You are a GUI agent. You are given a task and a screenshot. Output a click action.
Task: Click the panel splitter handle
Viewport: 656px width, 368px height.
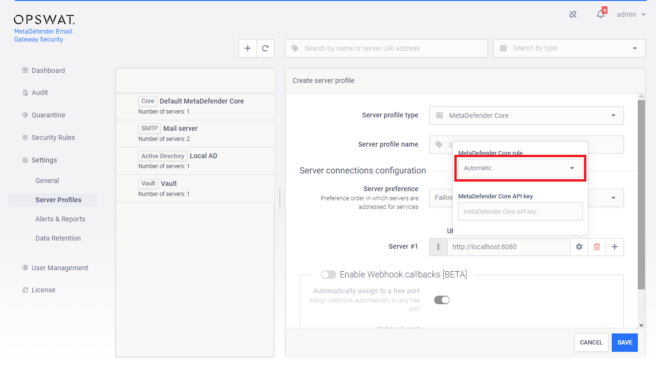click(x=279, y=198)
